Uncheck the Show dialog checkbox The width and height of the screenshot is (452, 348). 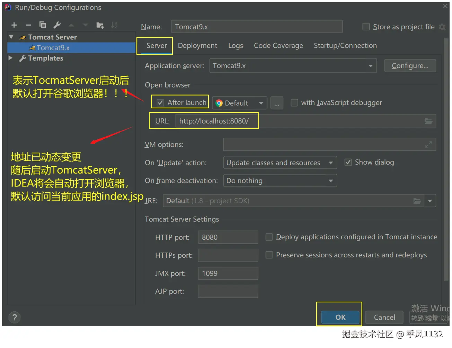point(348,162)
